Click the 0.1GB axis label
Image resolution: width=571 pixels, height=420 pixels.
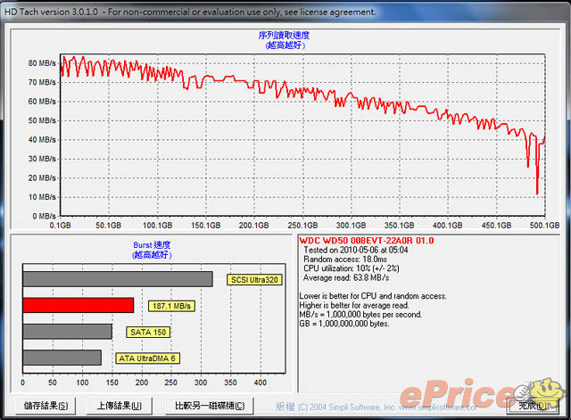point(61,226)
